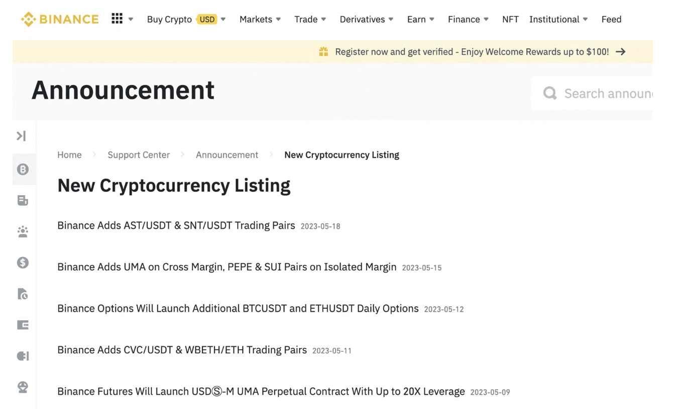Focus the Search announcement field
This screenshot has width=686, height=412.
593,93
